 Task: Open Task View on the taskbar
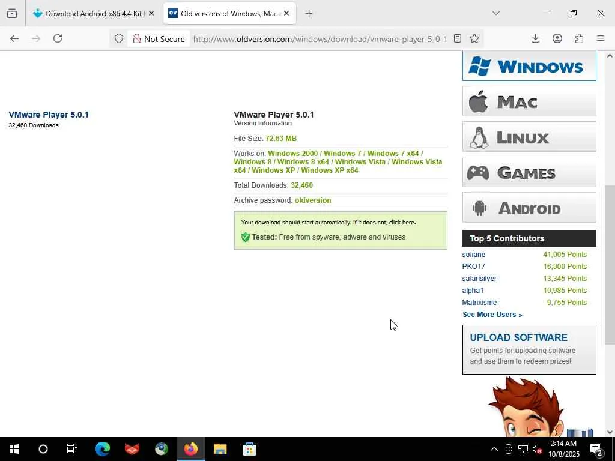tap(72, 449)
